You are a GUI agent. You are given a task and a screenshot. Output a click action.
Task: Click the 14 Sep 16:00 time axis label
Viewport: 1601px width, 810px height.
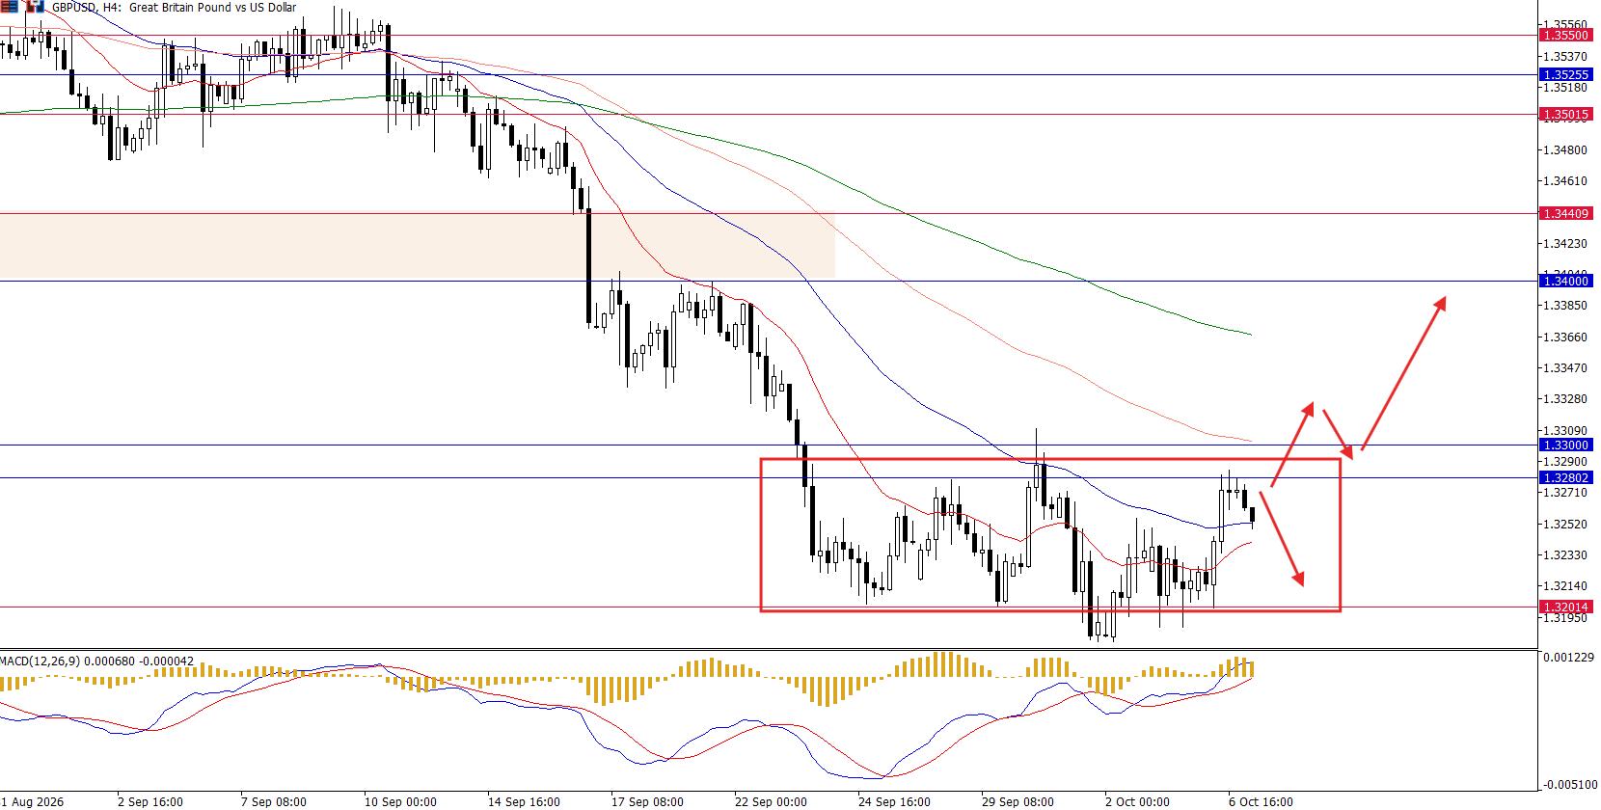point(524,801)
